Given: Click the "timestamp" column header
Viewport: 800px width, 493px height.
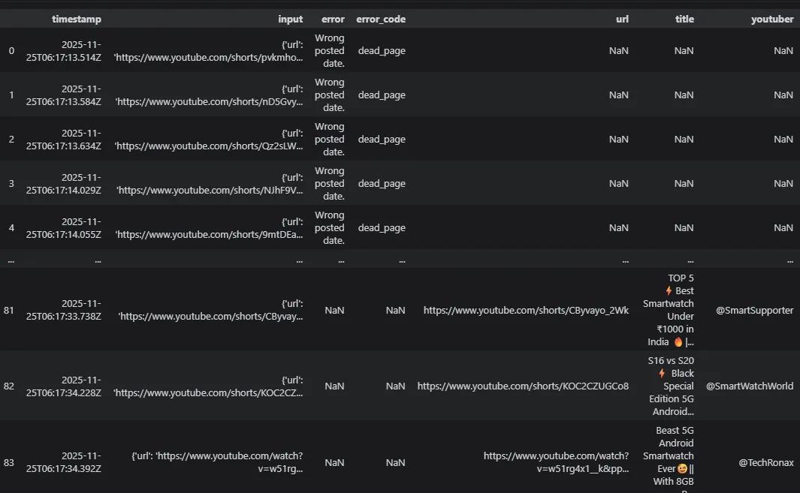Looking at the screenshot, I should (x=77, y=20).
